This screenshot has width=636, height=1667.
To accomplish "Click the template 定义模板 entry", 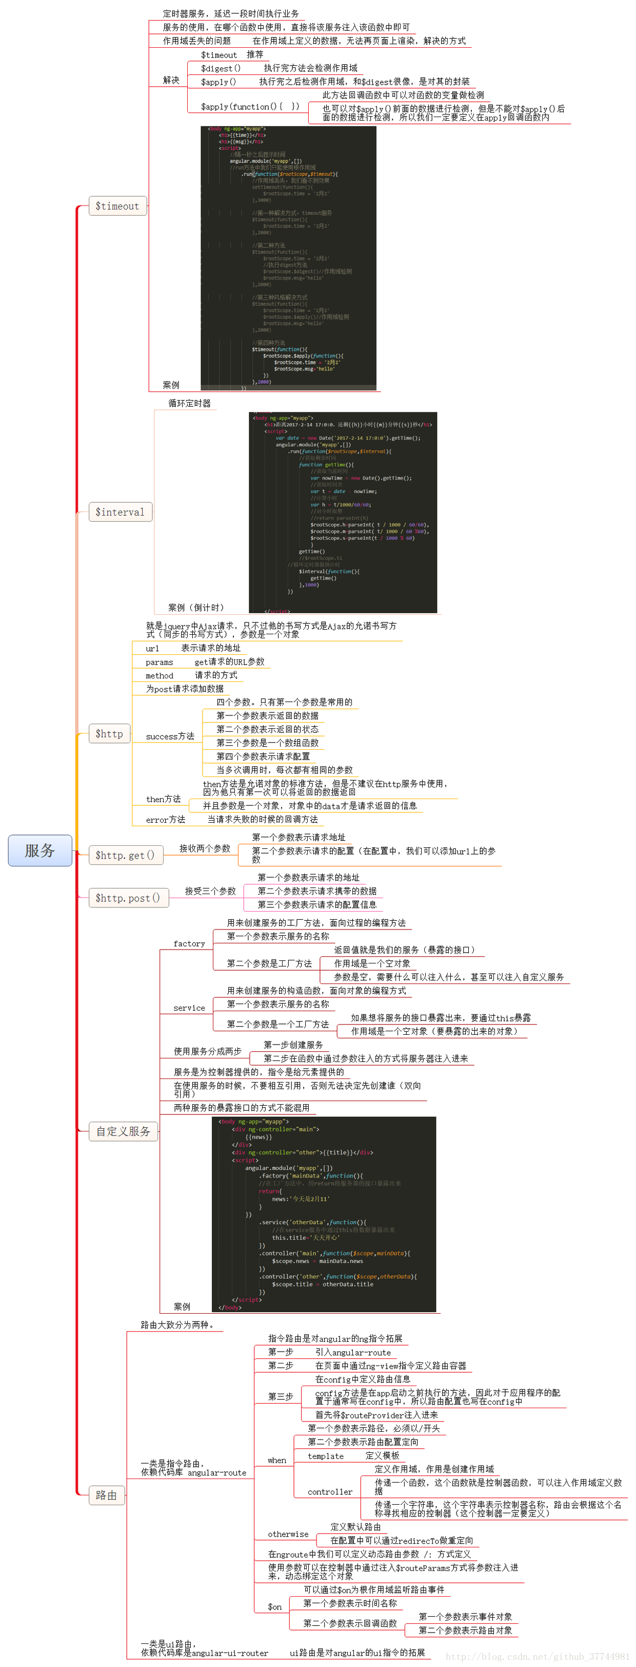I will pos(353,1455).
